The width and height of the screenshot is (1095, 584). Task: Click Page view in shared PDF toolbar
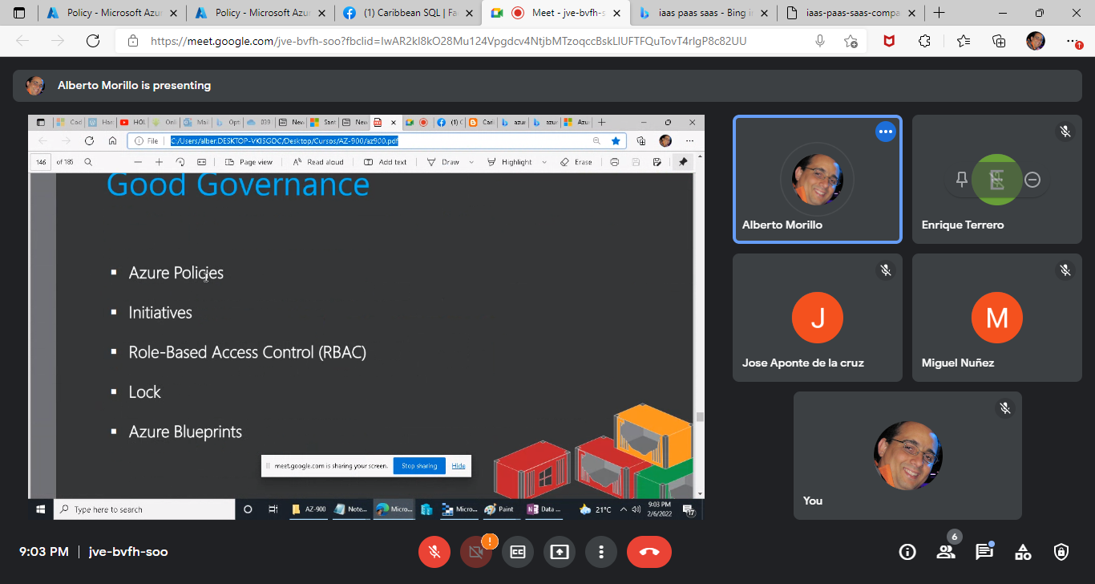[249, 162]
